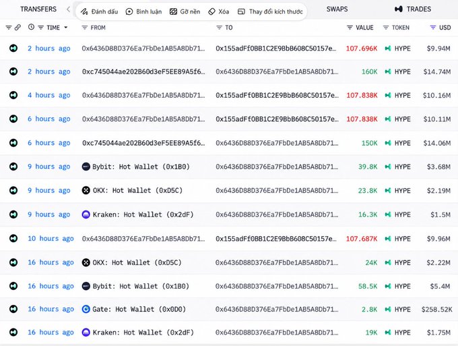The width and height of the screenshot is (458, 346).
Task: Click chain icon of the $14.74M row
Action: point(13,71)
